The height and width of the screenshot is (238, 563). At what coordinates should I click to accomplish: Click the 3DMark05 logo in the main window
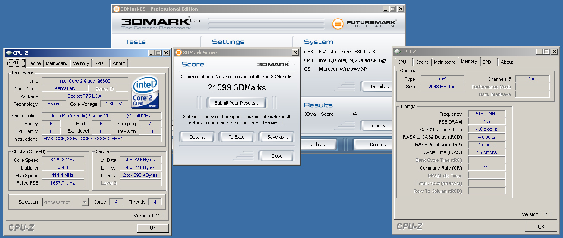(161, 23)
